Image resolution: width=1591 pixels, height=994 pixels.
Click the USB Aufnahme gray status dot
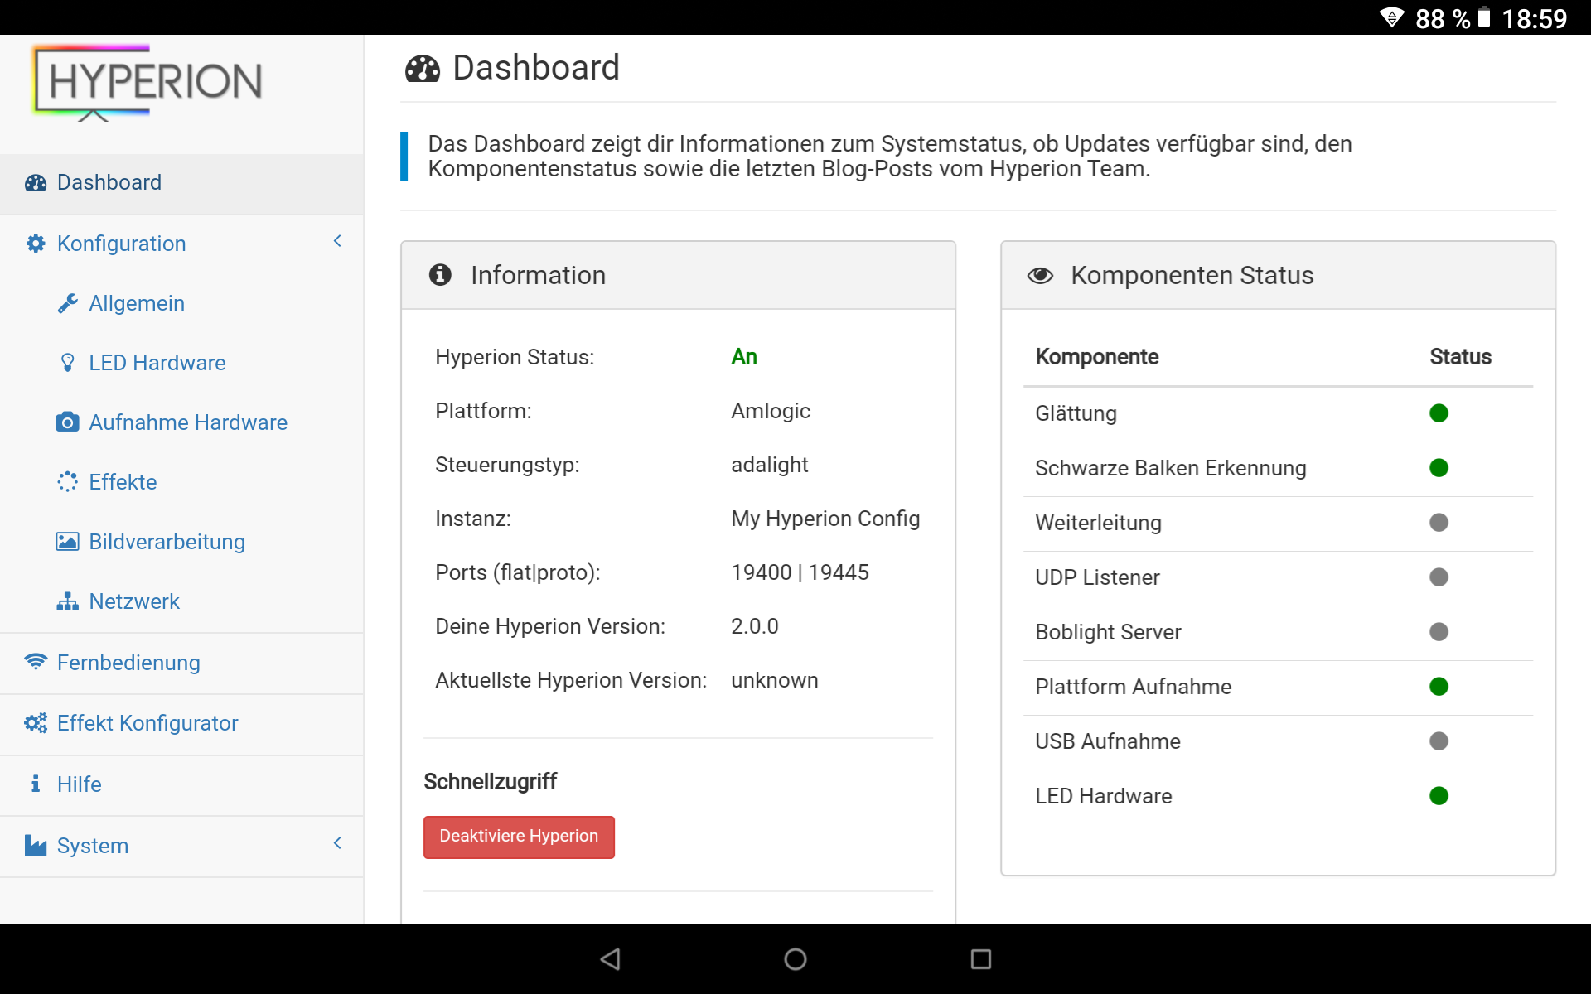(1439, 741)
